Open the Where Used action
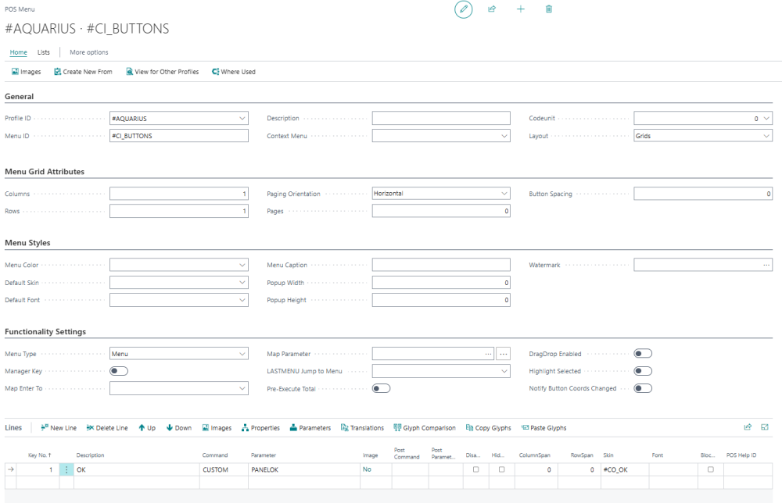The height and width of the screenshot is (503, 782). [233, 71]
